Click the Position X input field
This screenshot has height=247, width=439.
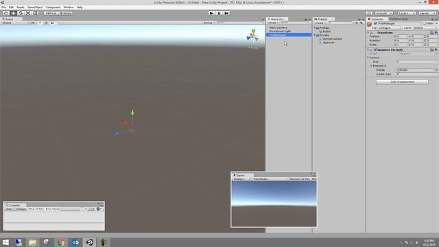point(402,36)
